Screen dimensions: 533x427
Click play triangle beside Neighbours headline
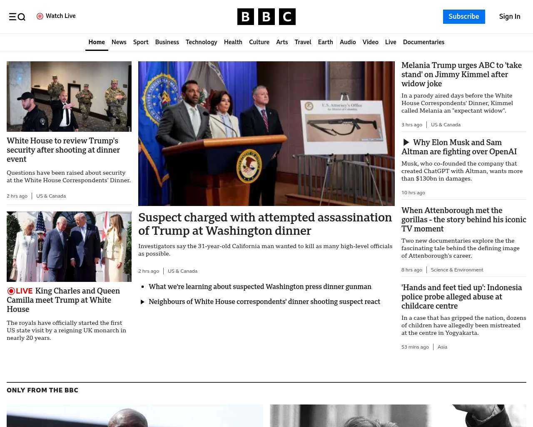pos(142,302)
